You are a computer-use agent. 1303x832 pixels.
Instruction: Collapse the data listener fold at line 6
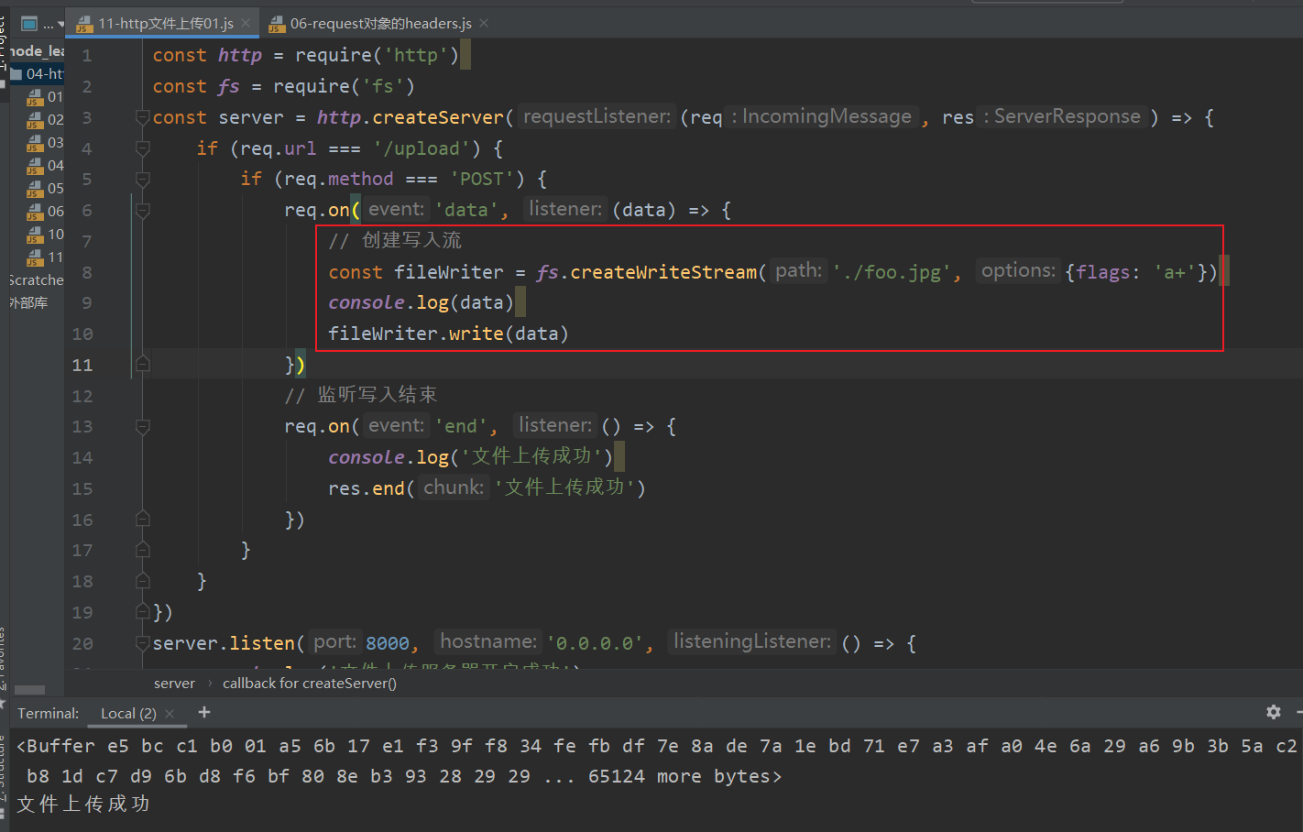142,211
